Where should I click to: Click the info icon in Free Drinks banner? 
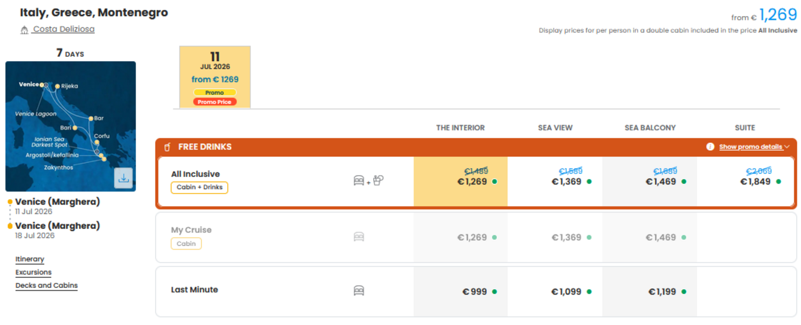[710, 147]
